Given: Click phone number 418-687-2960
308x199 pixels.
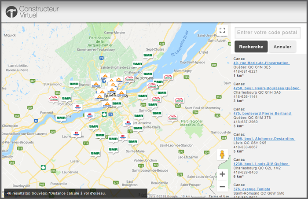Looking at the screenshot, I should click(x=246, y=122).
